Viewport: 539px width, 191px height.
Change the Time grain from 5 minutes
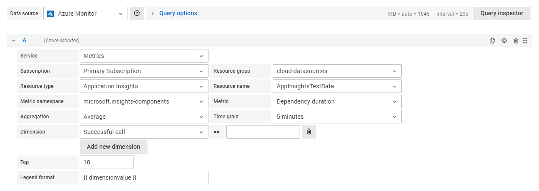(x=337, y=117)
